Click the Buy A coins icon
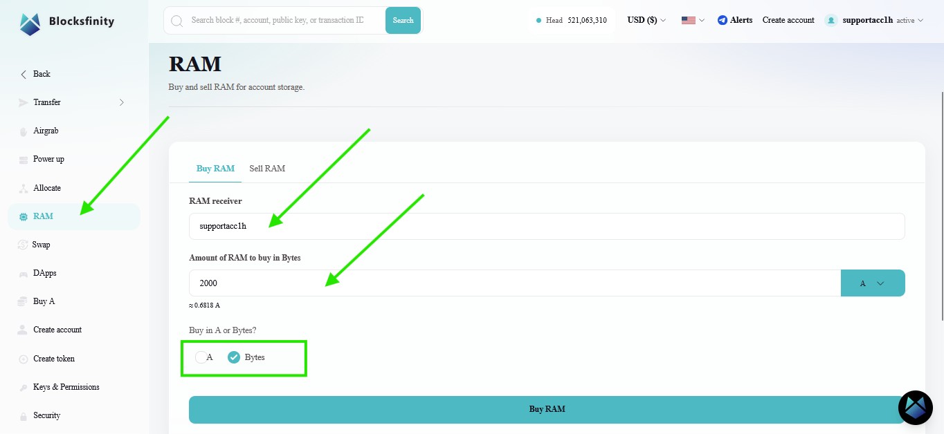This screenshot has width=944, height=434. 24,301
